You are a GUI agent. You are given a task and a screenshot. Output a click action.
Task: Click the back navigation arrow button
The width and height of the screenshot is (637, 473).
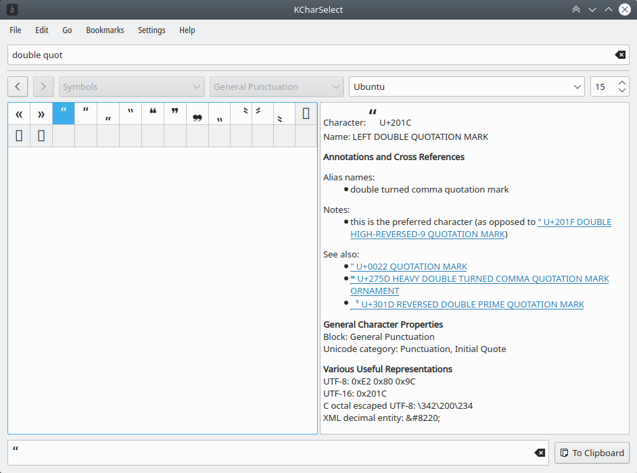click(x=18, y=86)
